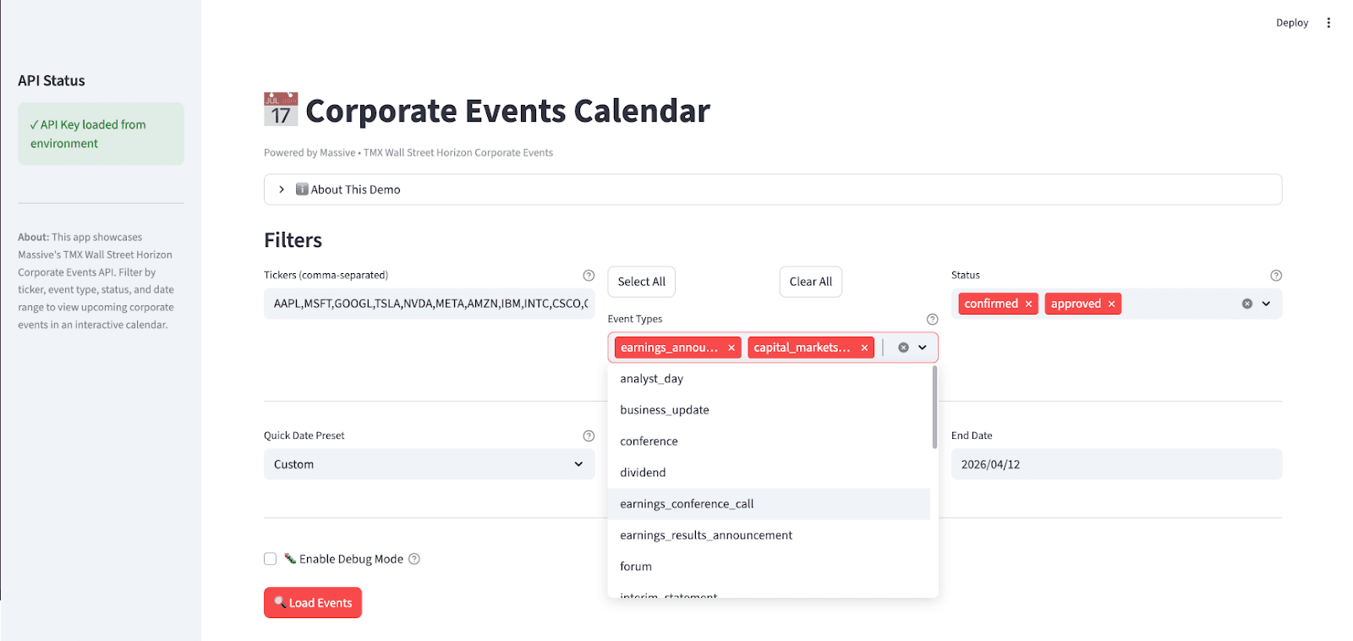This screenshot has height=641, width=1353.
Task: Click help icon next to Debug Mode
Action: [x=414, y=559]
